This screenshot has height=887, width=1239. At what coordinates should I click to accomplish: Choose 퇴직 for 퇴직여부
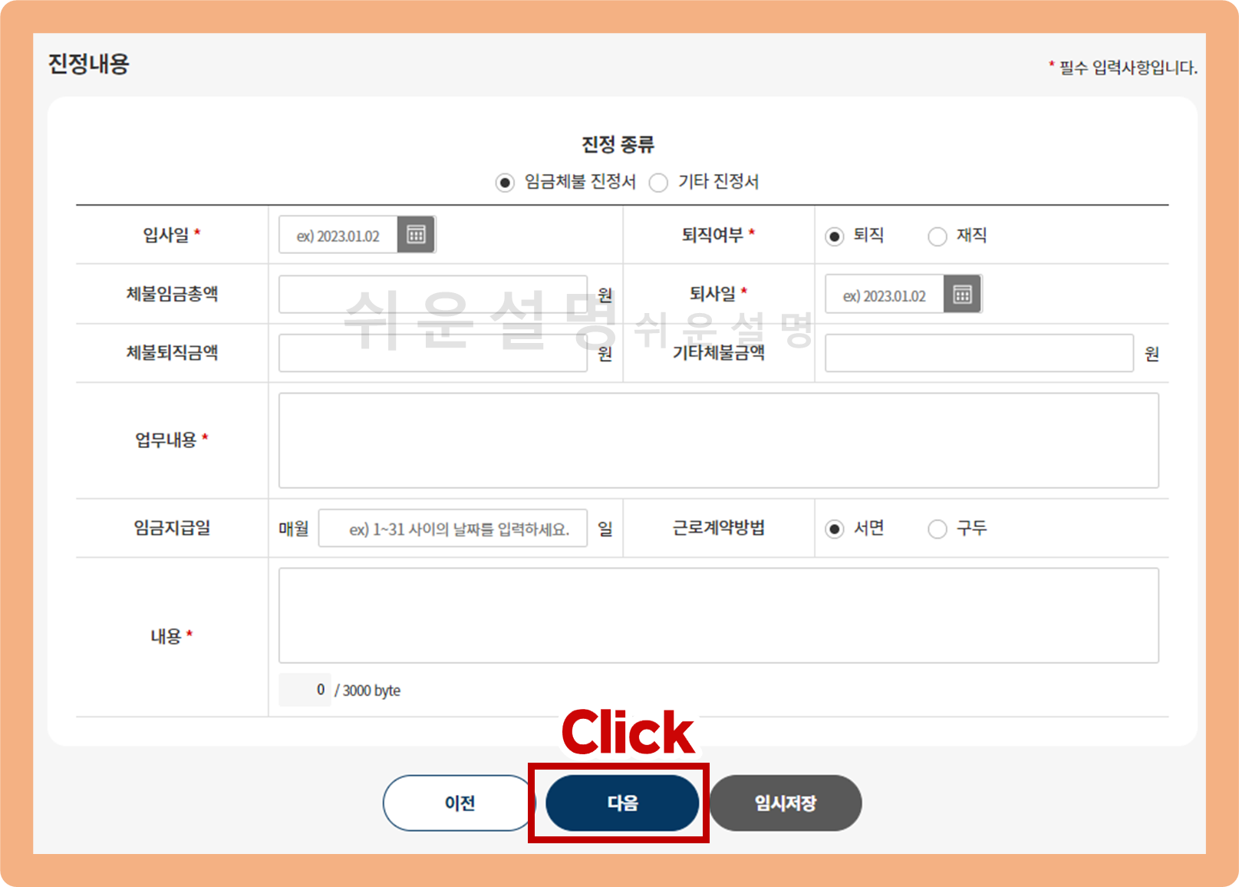pyautogui.click(x=835, y=236)
